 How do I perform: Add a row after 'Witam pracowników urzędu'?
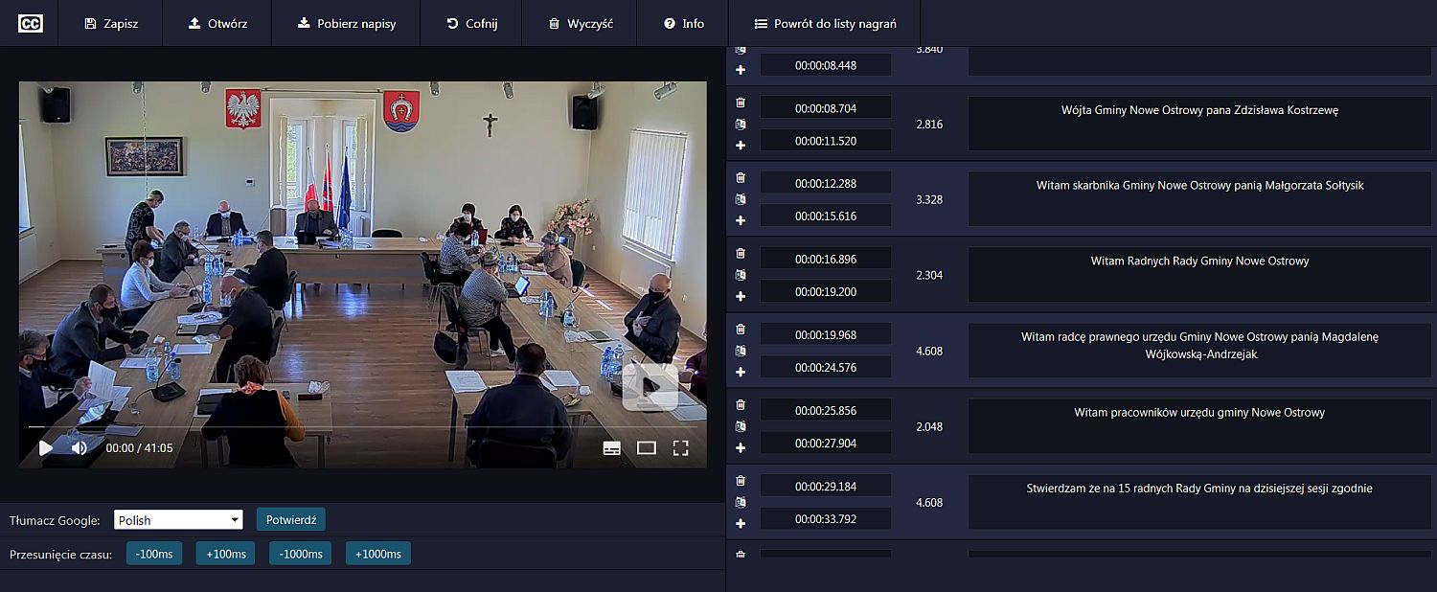(740, 447)
